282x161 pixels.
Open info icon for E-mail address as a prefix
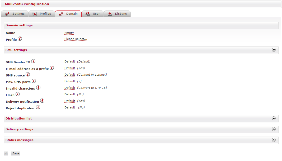(x=52, y=68)
